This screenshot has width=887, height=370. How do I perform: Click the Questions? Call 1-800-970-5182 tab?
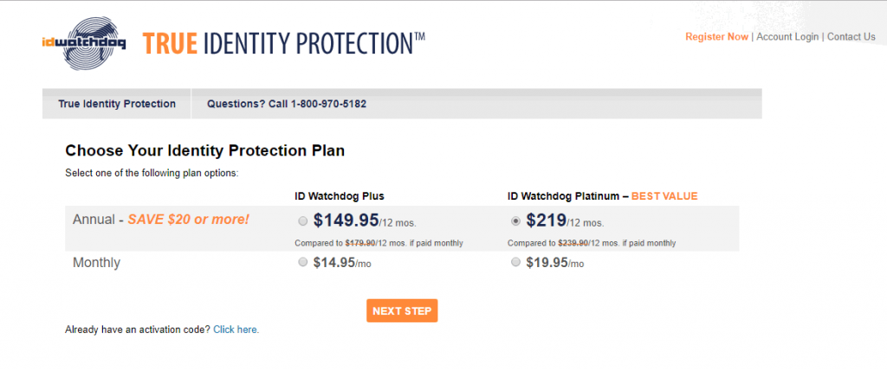pyautogui.click(x=286, y=104)
